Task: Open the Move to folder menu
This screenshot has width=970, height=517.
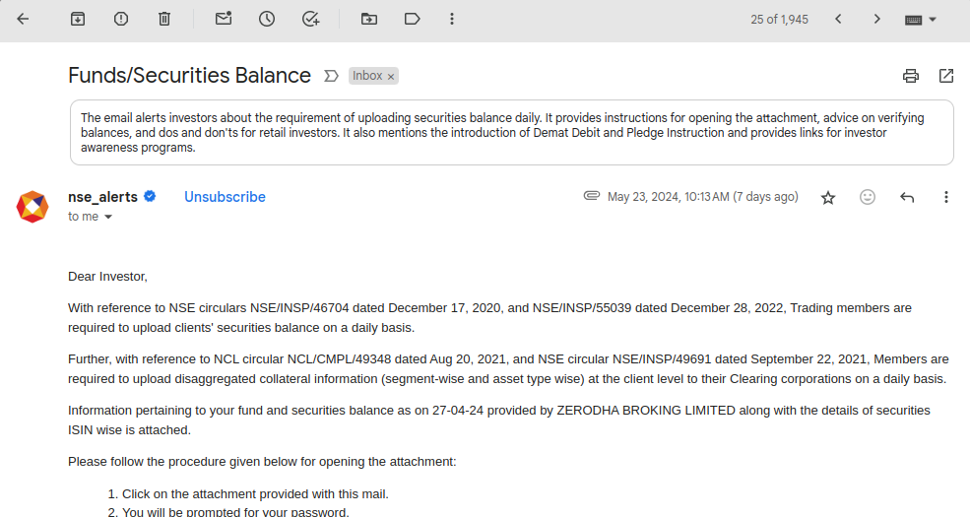Action: pos(369,19)
